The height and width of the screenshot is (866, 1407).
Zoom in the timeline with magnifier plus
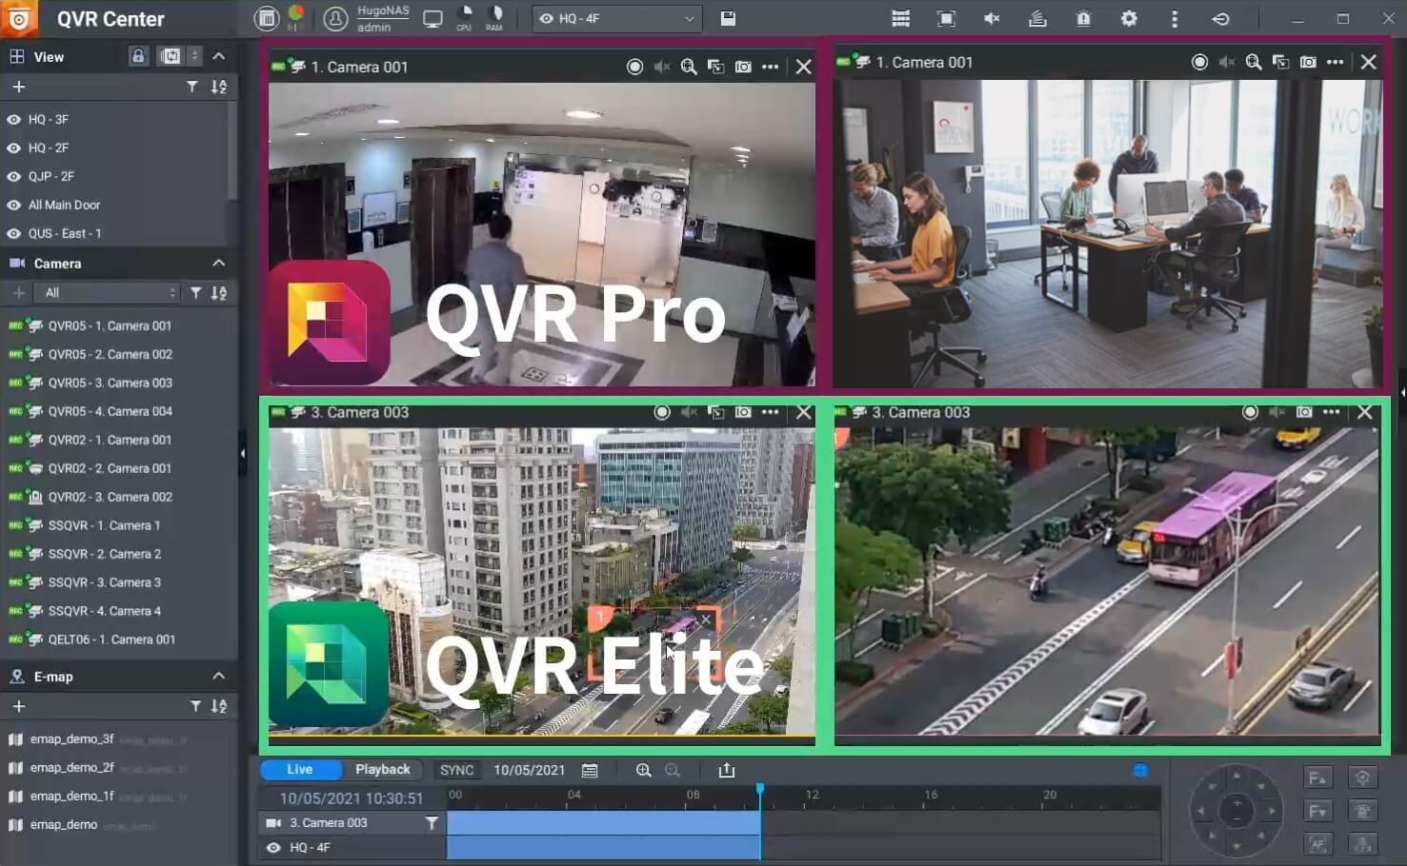(644, 770)
